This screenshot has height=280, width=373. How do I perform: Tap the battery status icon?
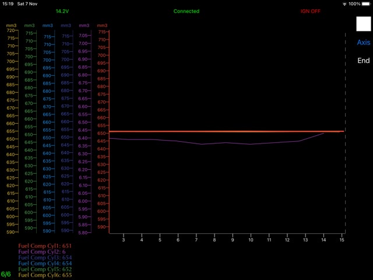click(x=367, y=4)
